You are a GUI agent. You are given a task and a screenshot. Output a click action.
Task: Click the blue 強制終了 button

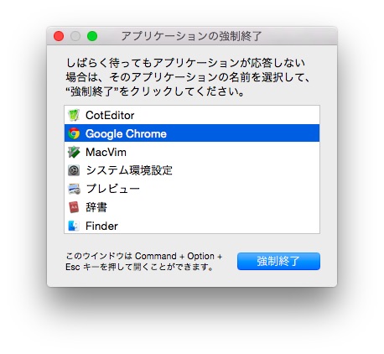[278, 261]
